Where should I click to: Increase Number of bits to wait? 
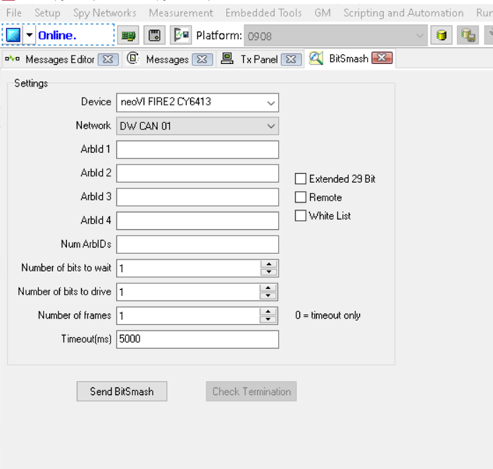point(269,264)
